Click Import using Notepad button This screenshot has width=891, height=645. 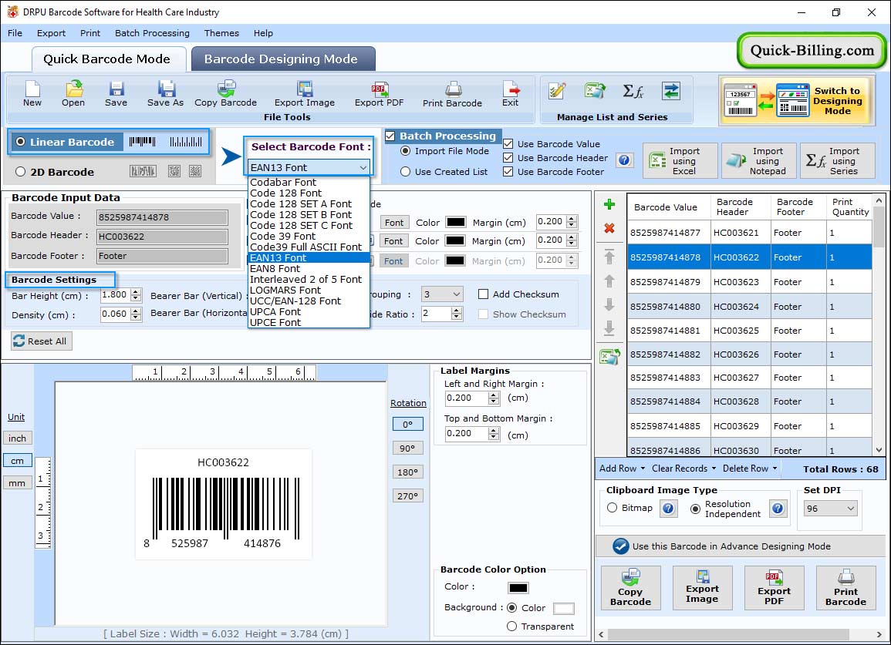(759, 161)
